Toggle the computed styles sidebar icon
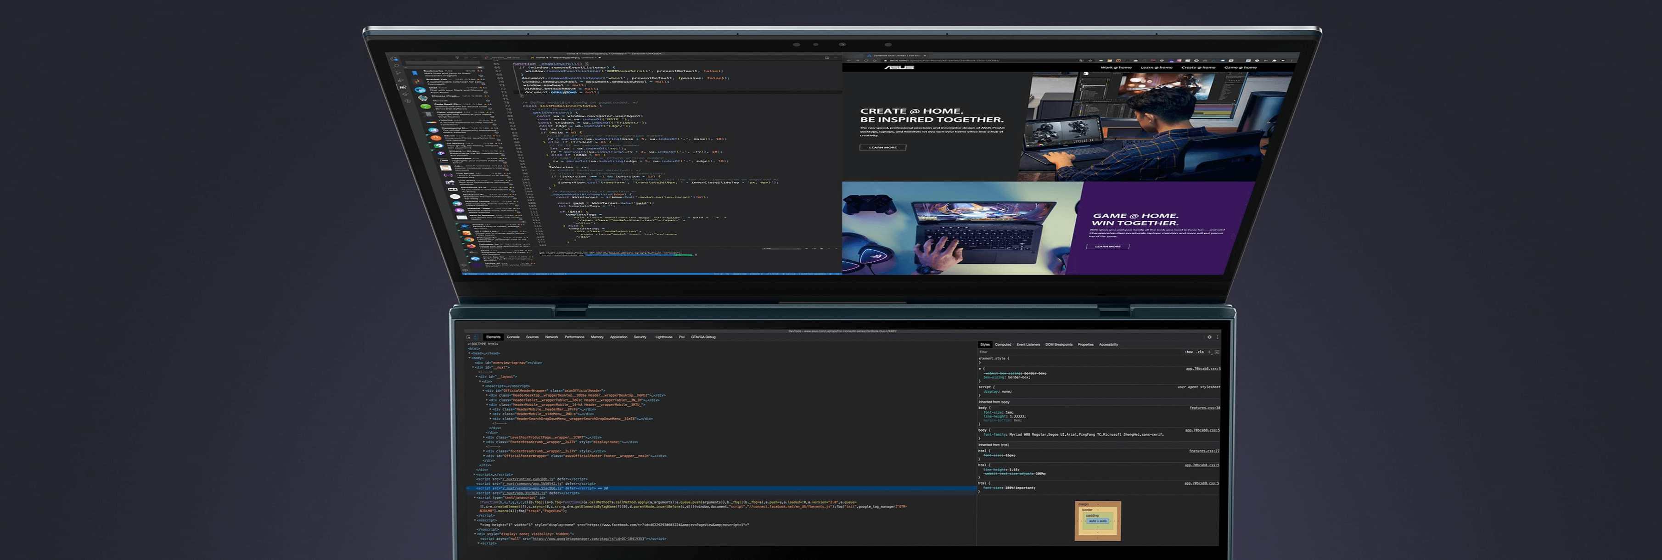 [x=1217, y=352]
